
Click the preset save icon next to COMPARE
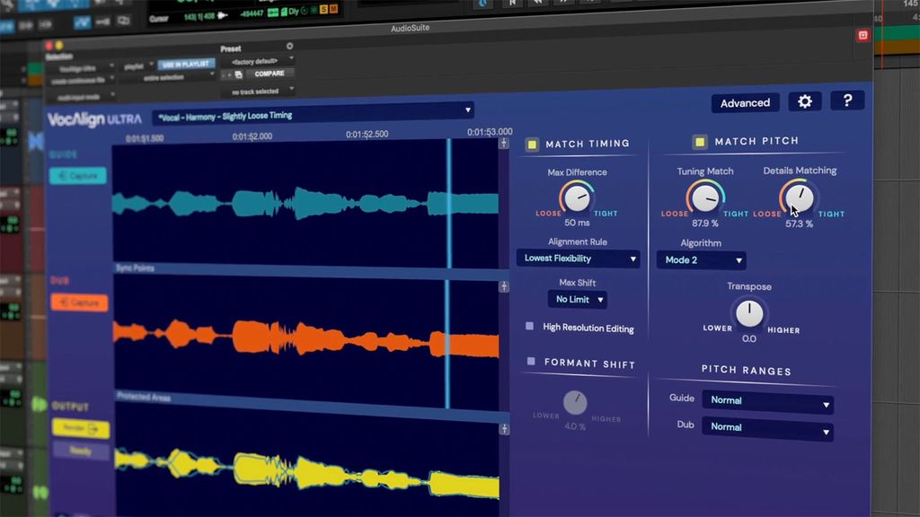pos(238,74)
